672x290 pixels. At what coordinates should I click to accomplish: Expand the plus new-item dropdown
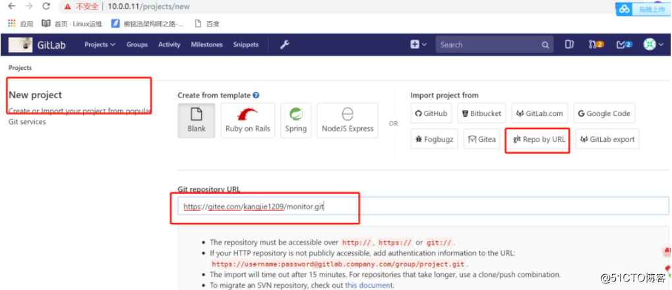(418, 45)
